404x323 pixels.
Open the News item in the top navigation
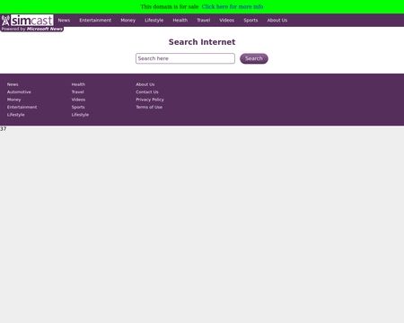pos(64,21)
